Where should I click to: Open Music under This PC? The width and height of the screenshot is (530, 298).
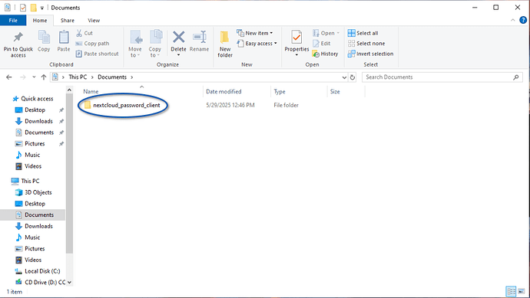28,237
